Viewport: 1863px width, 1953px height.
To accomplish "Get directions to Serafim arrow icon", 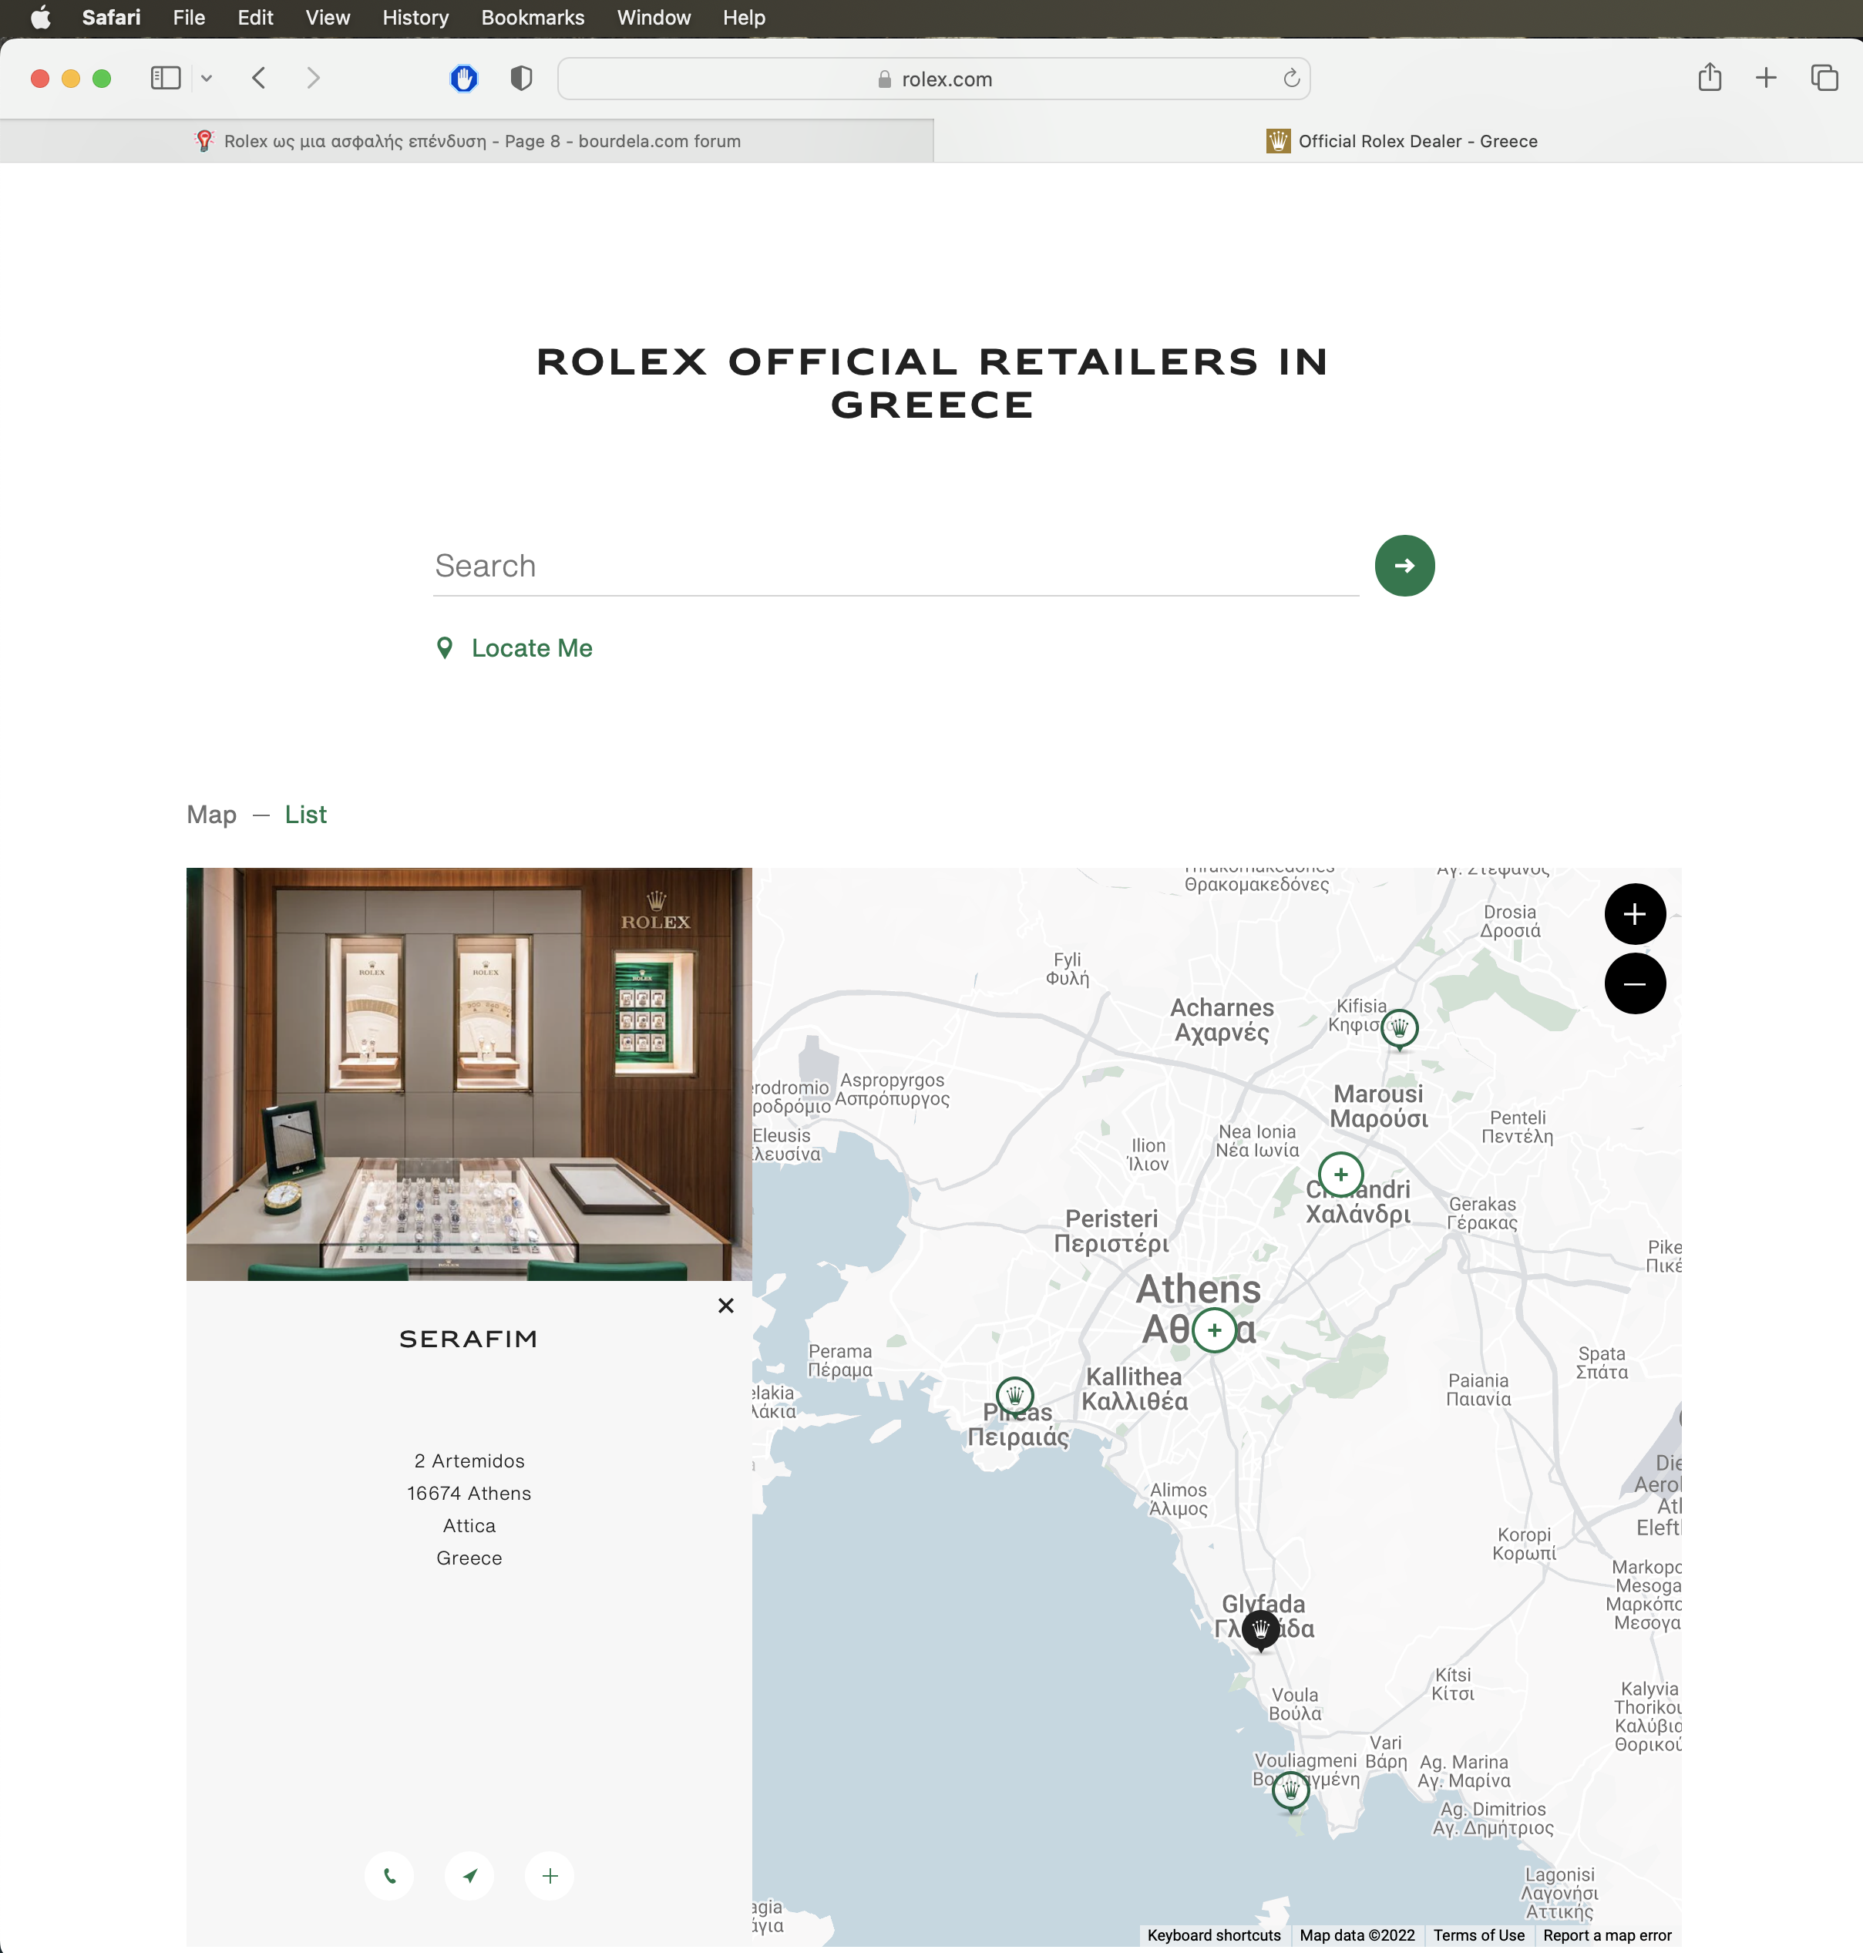I will pos(469,1876).
